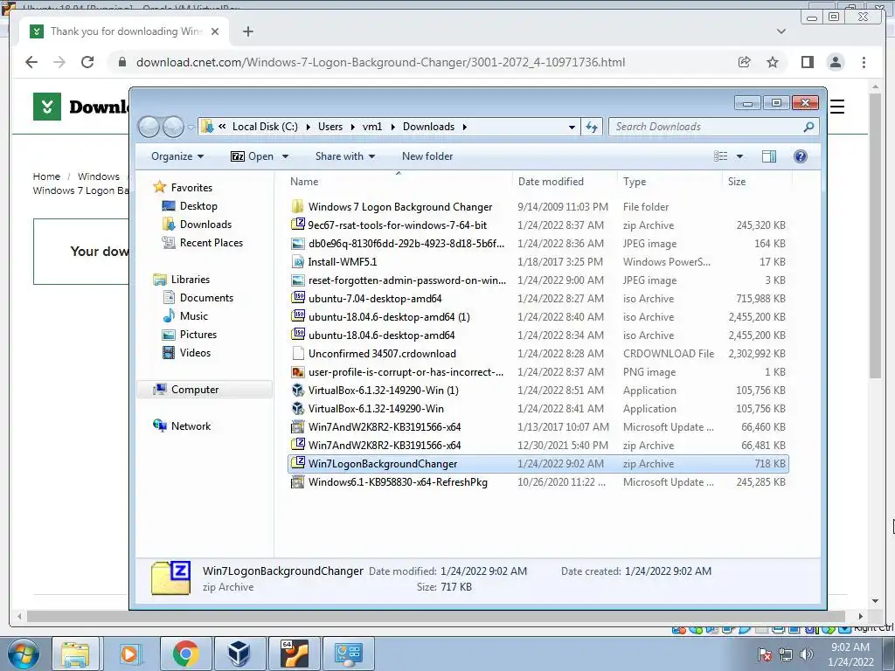Sort by Size column header

point(757,182)
